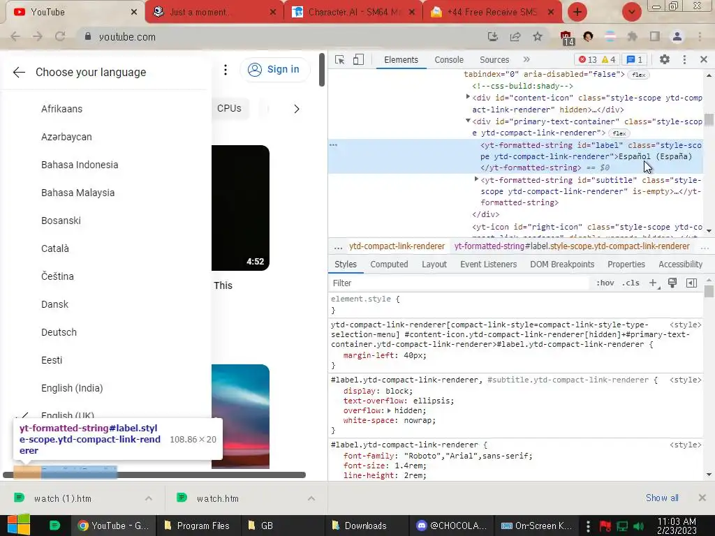This screenshot has width=715, height=536.
Task: Open Windows Start menu
Action: (19, 525)
